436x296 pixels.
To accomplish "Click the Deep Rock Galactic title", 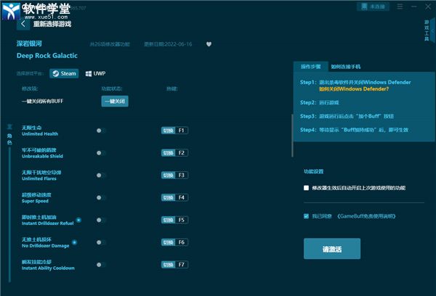I will tap(47, 56).
